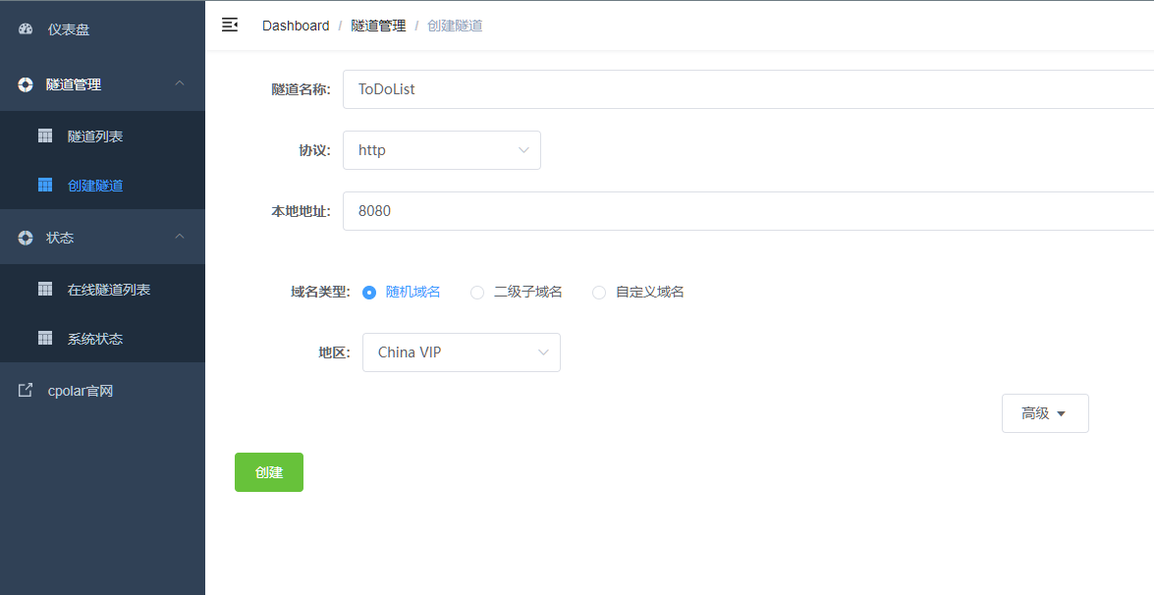Click the dashboard gauge icon
1154x595 pixels.
tap(26, 29)
